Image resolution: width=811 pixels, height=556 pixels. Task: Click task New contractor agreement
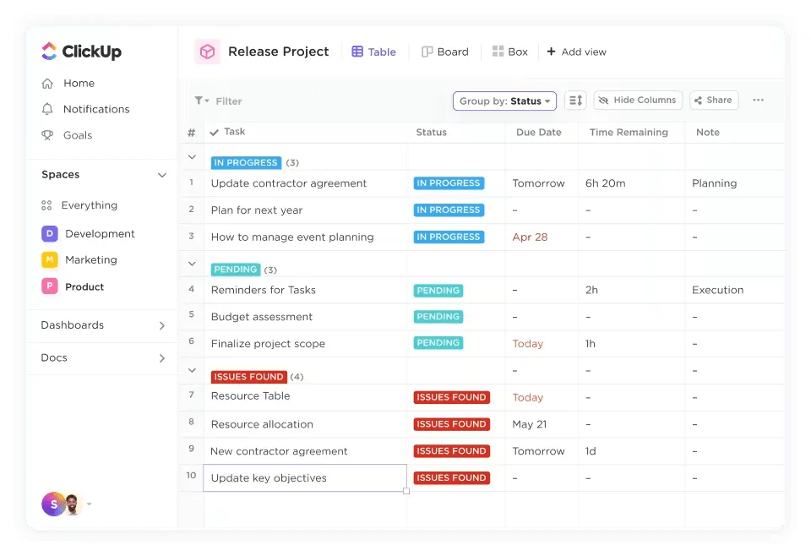(279, 451)
